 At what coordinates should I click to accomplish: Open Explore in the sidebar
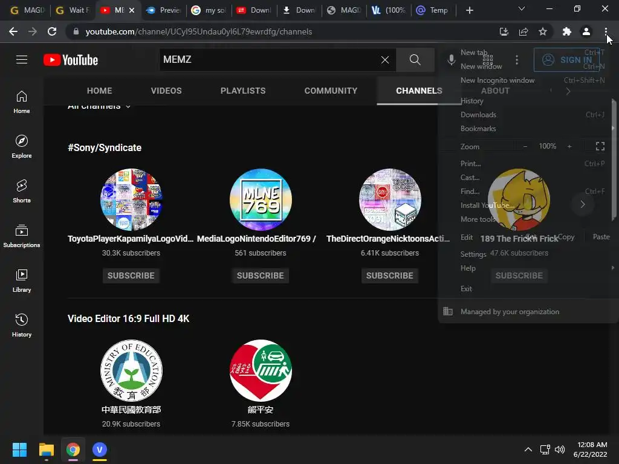[x=22, y=146]
